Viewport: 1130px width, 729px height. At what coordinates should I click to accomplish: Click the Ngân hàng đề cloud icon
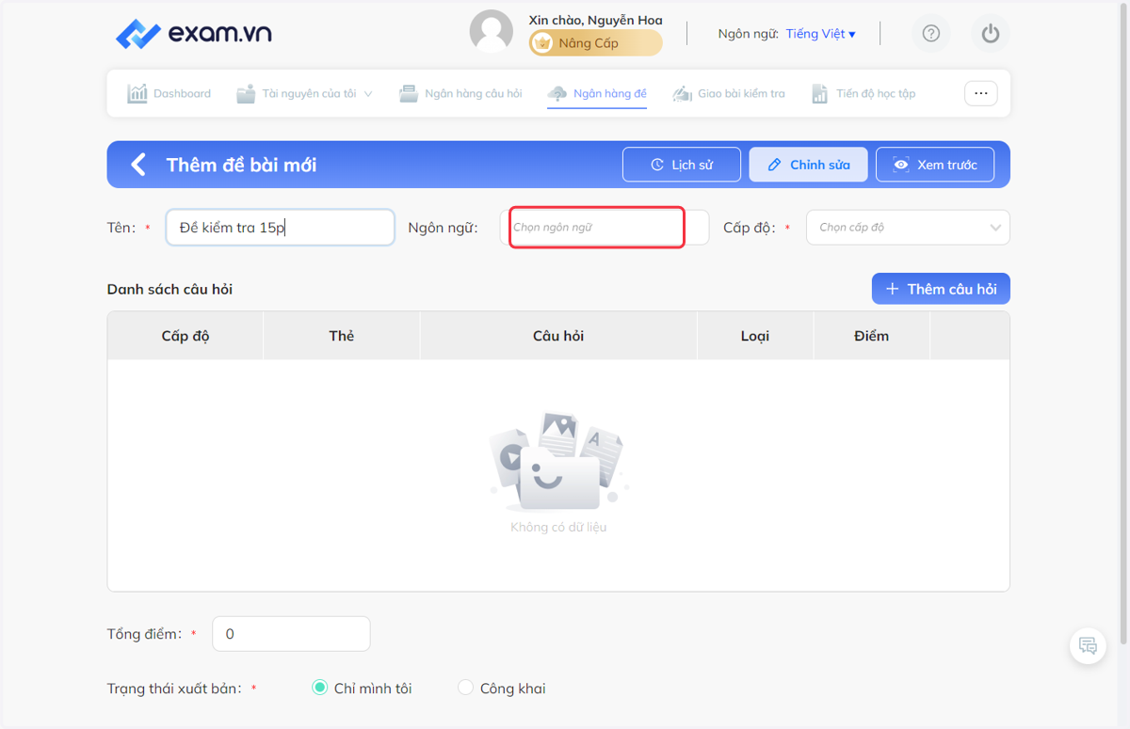557,93
